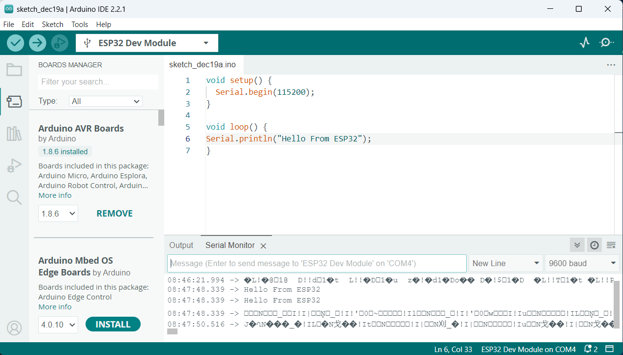The width and height of the screenshot is (623, 355).
Task: Change the New Line ending dropdown
Action: pyautogui.click(x=506, y=263)
